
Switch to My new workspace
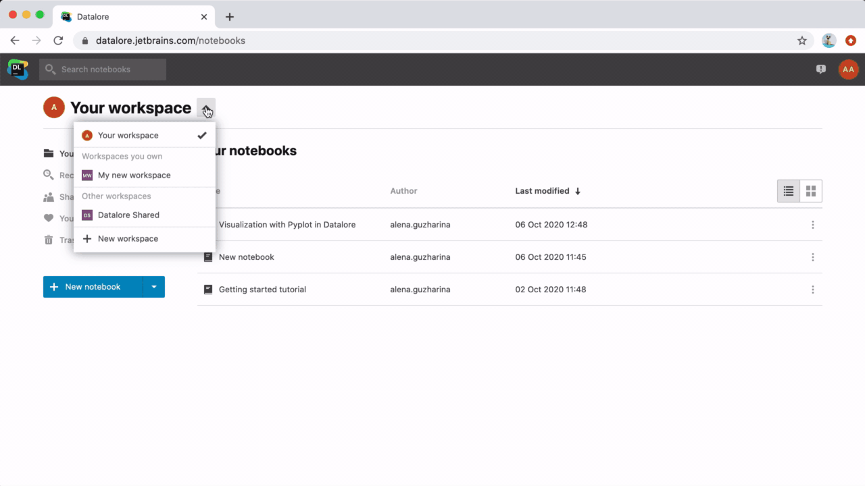click(145, 175)
